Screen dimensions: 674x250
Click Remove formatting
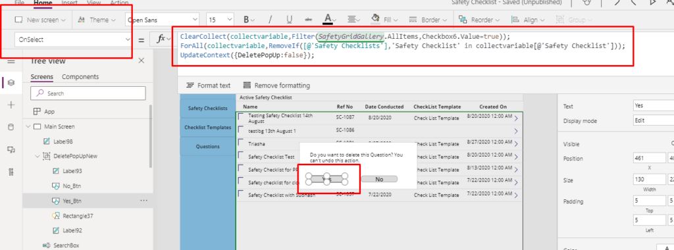click(x=276, y=86)
